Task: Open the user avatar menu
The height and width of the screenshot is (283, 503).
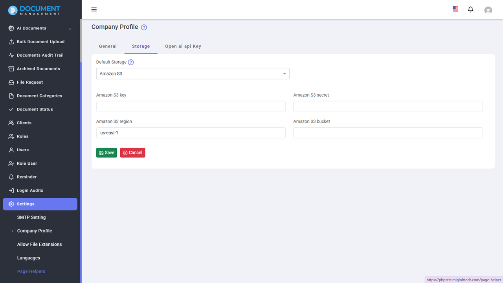Action: pos(488,10)
